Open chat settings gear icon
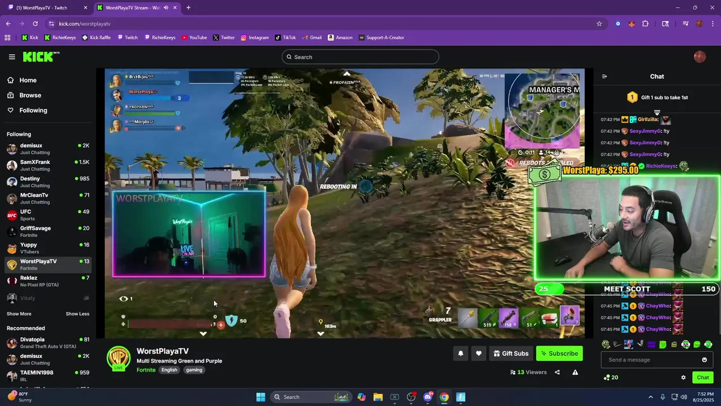Screen dimensions: 721x406 click(x=683, y=378)
